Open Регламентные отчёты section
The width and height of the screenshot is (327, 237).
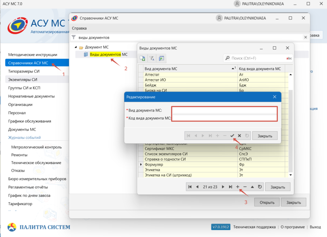click(x=28, y=187)
